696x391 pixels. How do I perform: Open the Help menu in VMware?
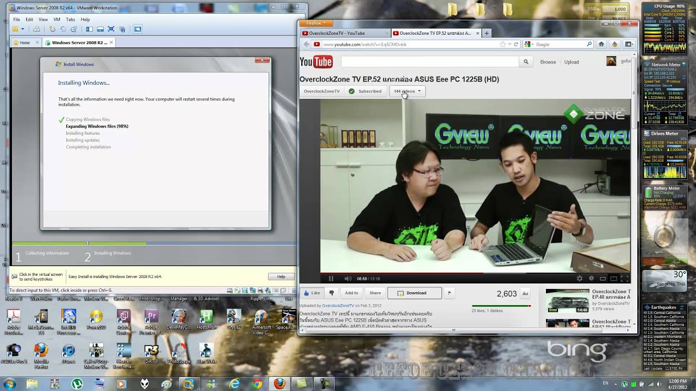point(85,20)
